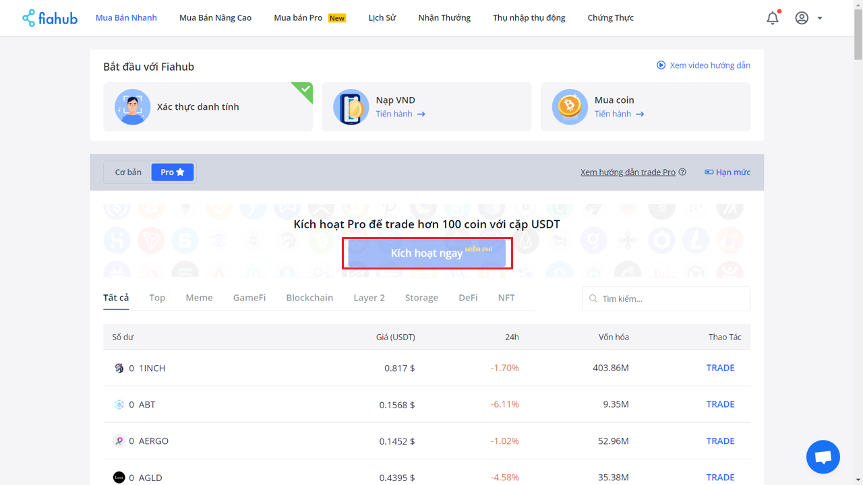Image resolution: width=863 pixels, height=485 pixels.
Task: Select the Storage tab
Action: (x=421, y=297)
